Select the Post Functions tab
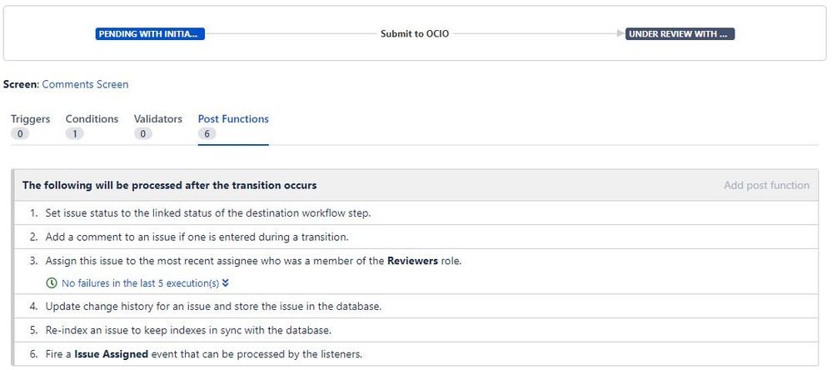This screenshot has height=370, width=832. [233, 119]
